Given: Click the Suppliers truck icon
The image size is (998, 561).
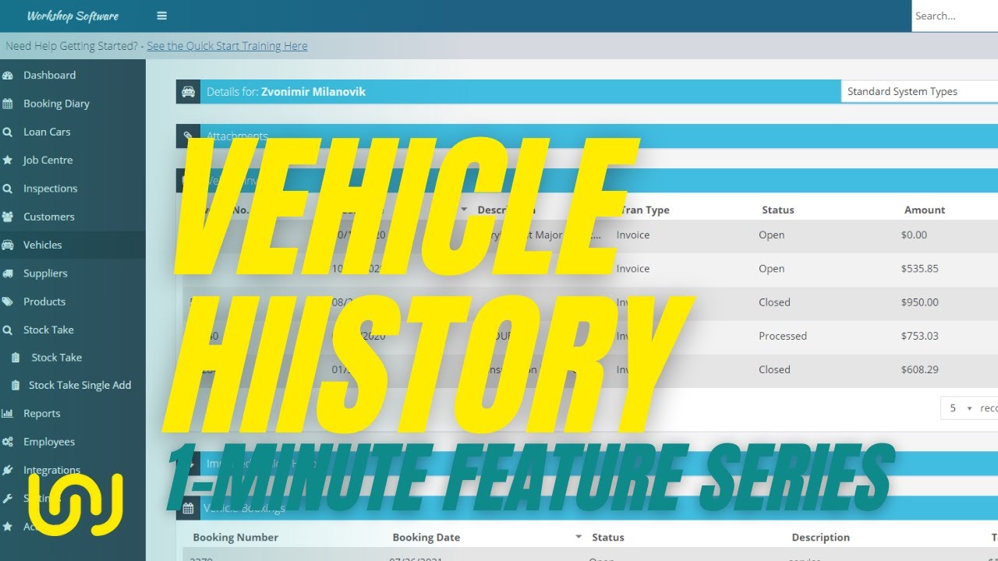Looking at the screenshot, I should click(8, 273).
